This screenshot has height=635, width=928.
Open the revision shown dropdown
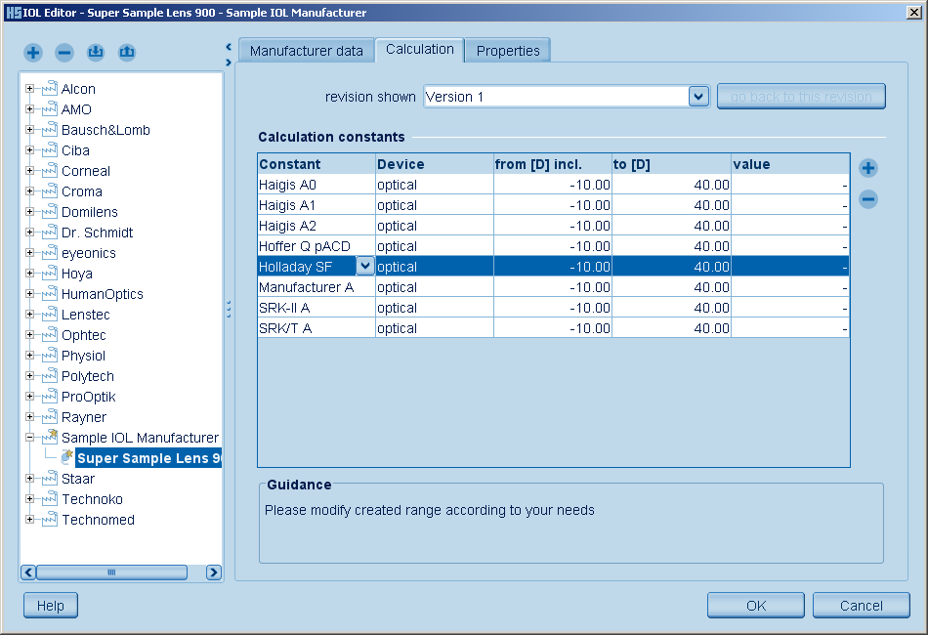[x=697, y=96]
